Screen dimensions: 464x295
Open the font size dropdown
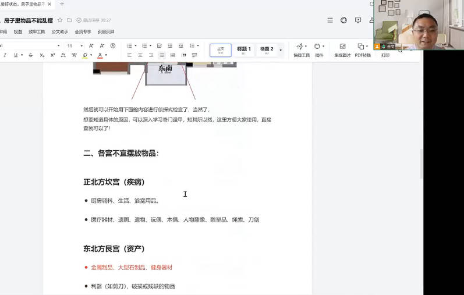coord(82,45)
